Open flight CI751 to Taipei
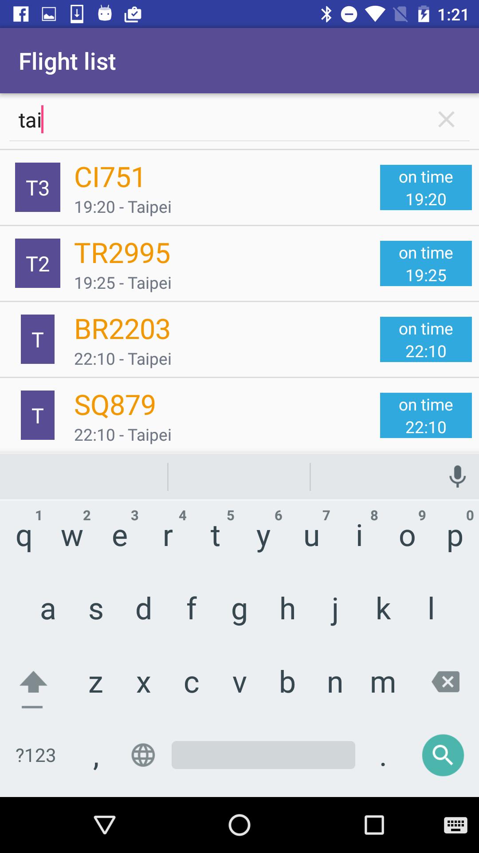The image size is (479, 853). pyautogui.click(x=213, y=187)
